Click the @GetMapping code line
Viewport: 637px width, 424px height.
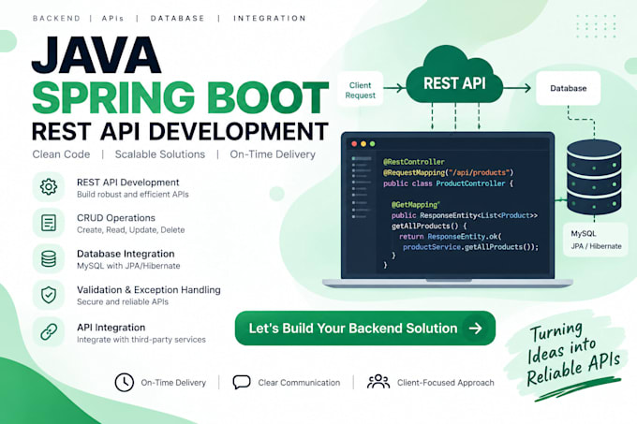click(x=415, y=204)
